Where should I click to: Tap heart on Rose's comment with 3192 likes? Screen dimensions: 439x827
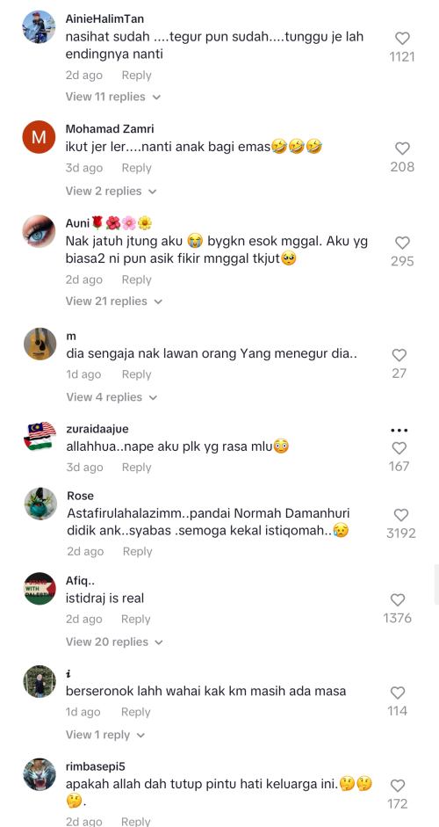tap(401, 515)
